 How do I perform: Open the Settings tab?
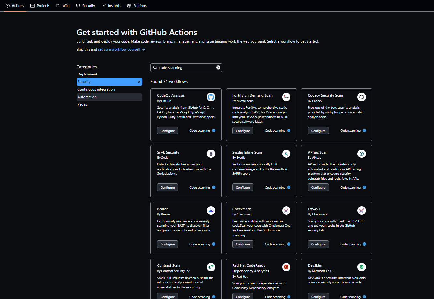click(x=137, y=6)
